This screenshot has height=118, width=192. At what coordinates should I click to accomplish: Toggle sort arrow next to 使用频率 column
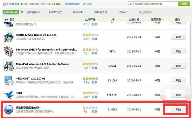tap(163, 19)
